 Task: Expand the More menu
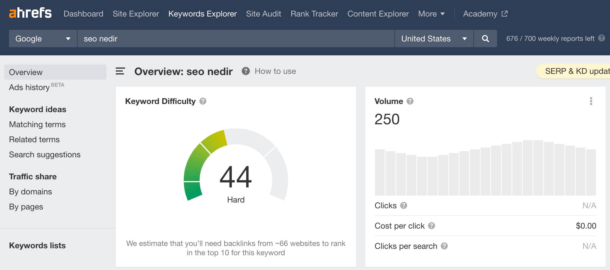coord(431,14)
